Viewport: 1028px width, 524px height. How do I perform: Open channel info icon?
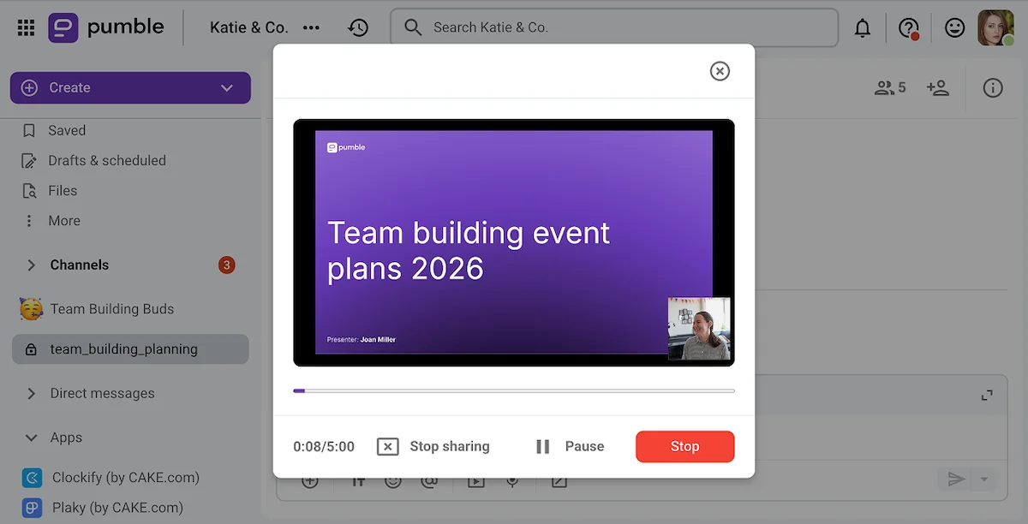pyautogui.click(x=993, y=87)
